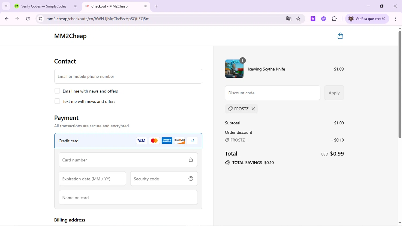Click the American Express logo
The image size is (402, 226).
[x=167, y=140]
